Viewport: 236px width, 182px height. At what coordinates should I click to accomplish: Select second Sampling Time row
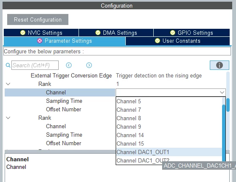coord(64,135)
